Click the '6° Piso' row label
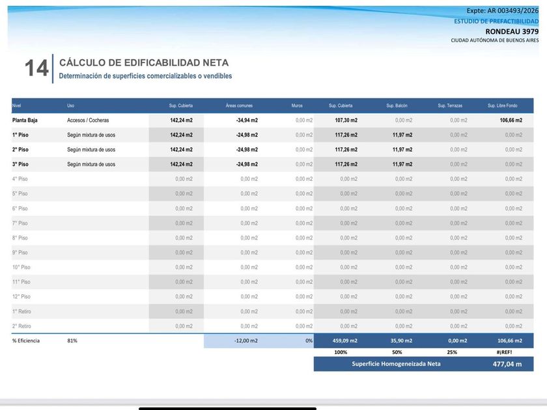 20,208
